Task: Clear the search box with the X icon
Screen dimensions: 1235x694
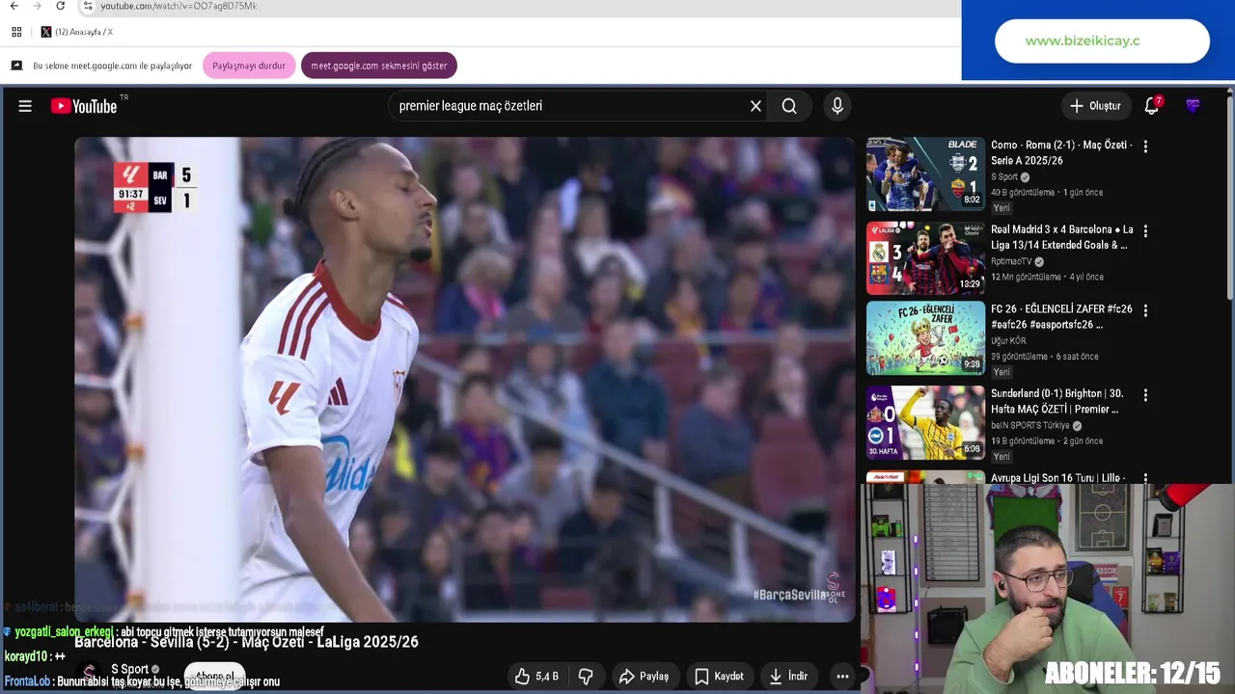Action: (755, 106)
